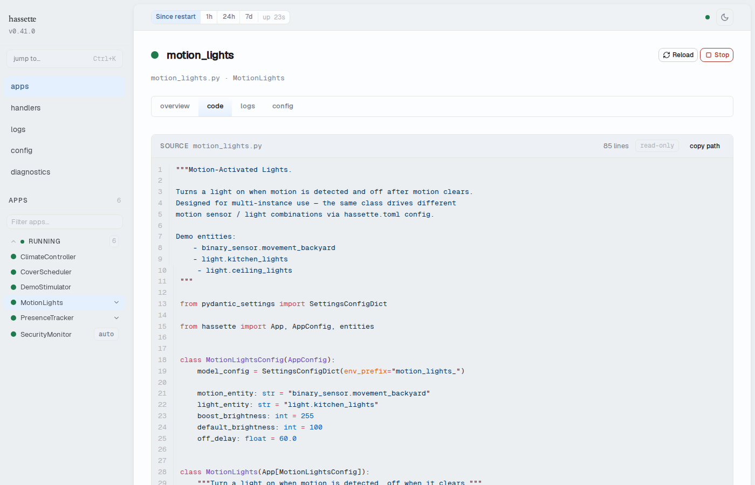Click the 'model_config = SettingsConfigDict' line
The width and height of the screenshot is (755, 485).
click(x=331, y=371)
